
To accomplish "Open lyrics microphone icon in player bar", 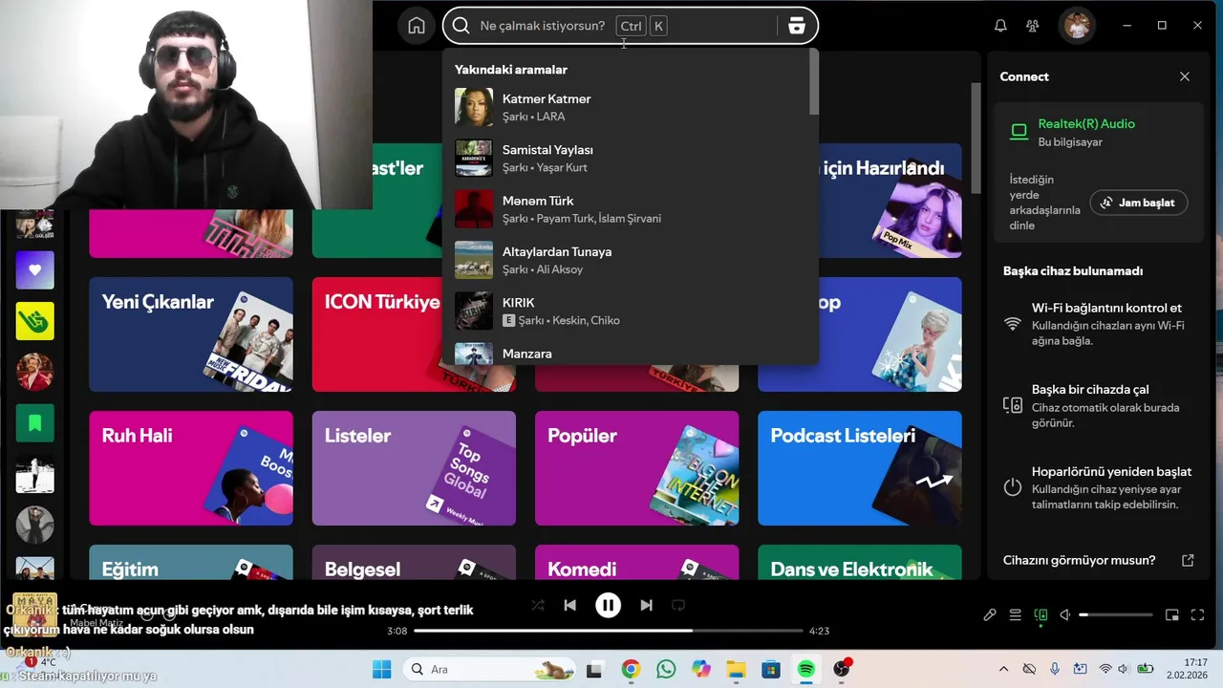I will click(x=990, y=615).
